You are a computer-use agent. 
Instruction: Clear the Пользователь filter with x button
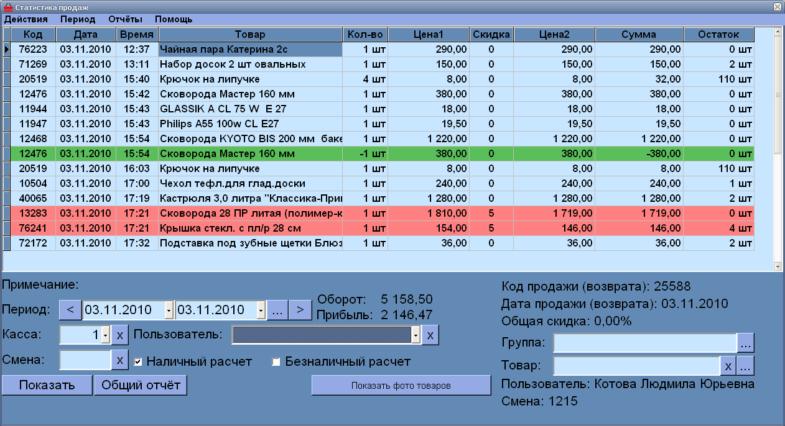point(430,335)
